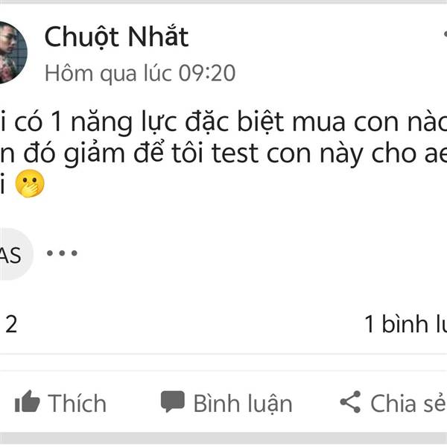Screen dimensions: 447x447
Task: Show the reactions count of 2
Action: tap(11, 324)
